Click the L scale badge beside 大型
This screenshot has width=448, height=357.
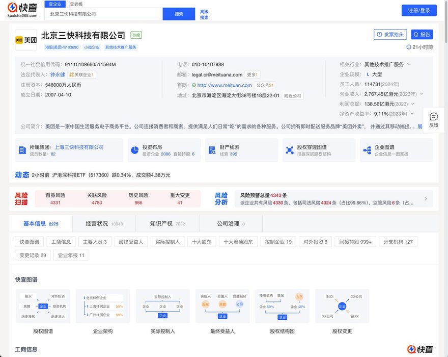[368, 74]
